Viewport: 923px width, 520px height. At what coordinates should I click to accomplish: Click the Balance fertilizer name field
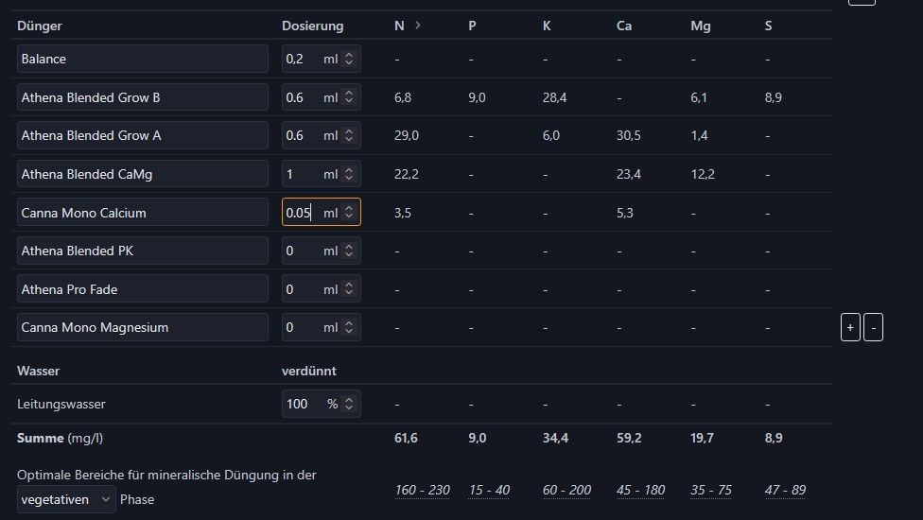(143, 59)
